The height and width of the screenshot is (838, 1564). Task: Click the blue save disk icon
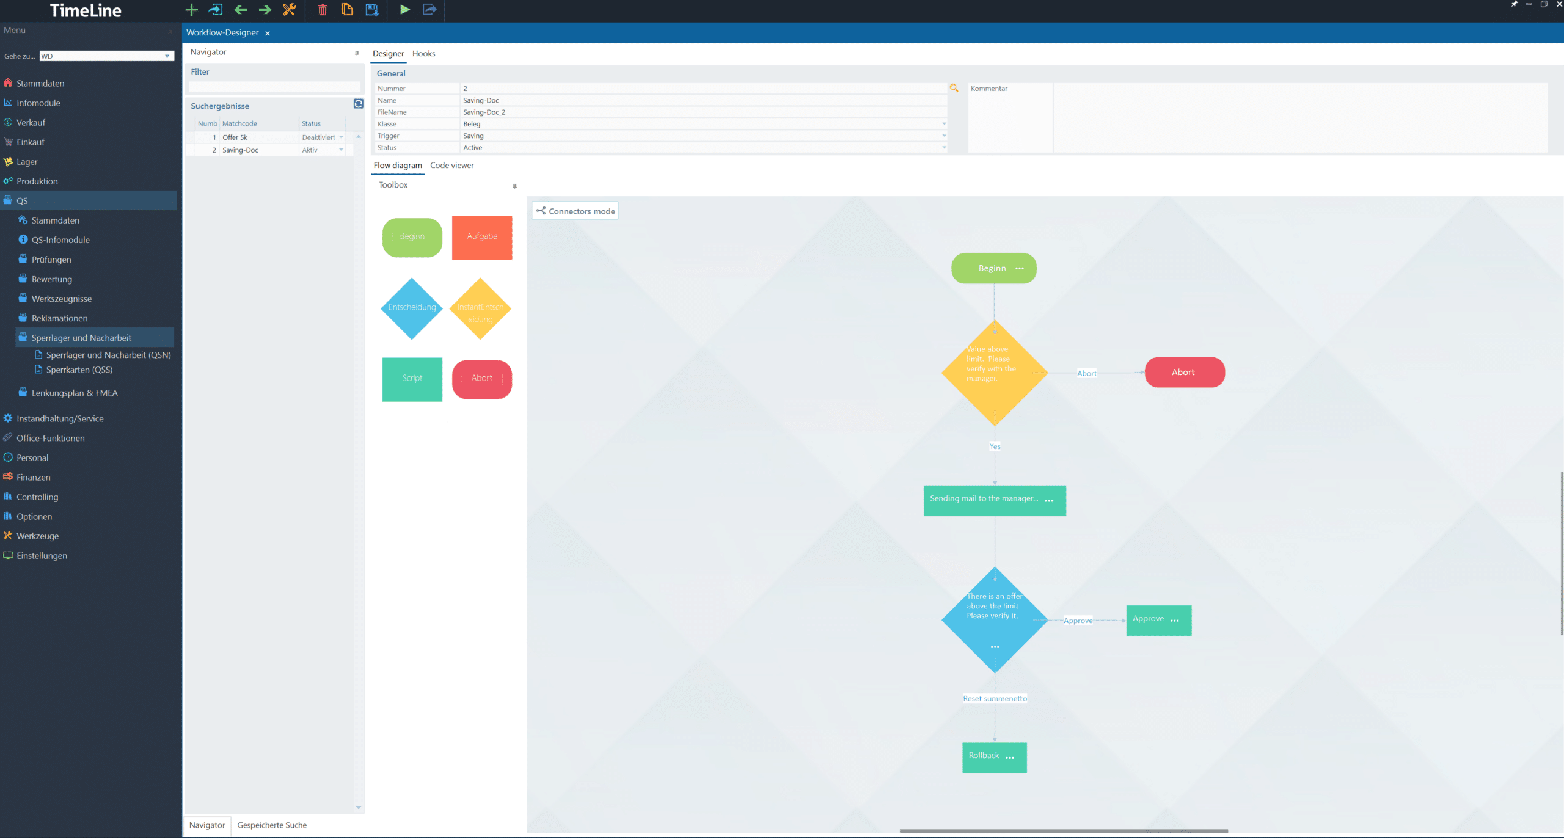[x=371, y=10]
